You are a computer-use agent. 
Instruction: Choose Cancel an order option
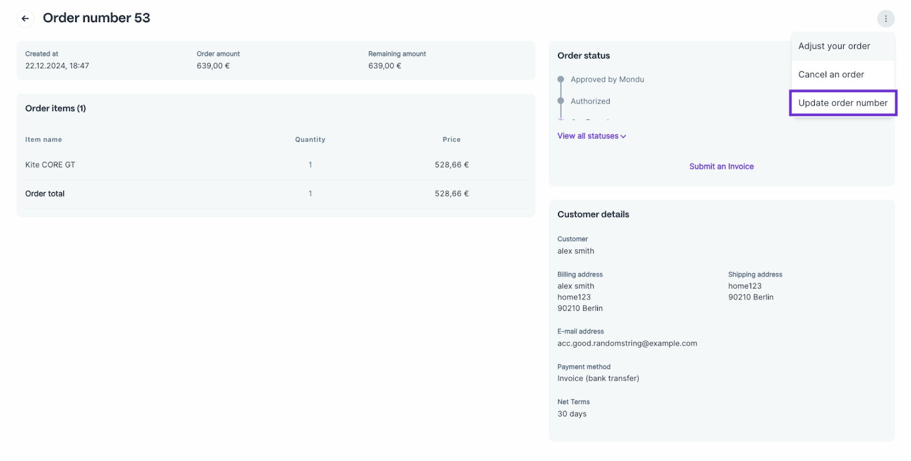(x=843, y=75)
